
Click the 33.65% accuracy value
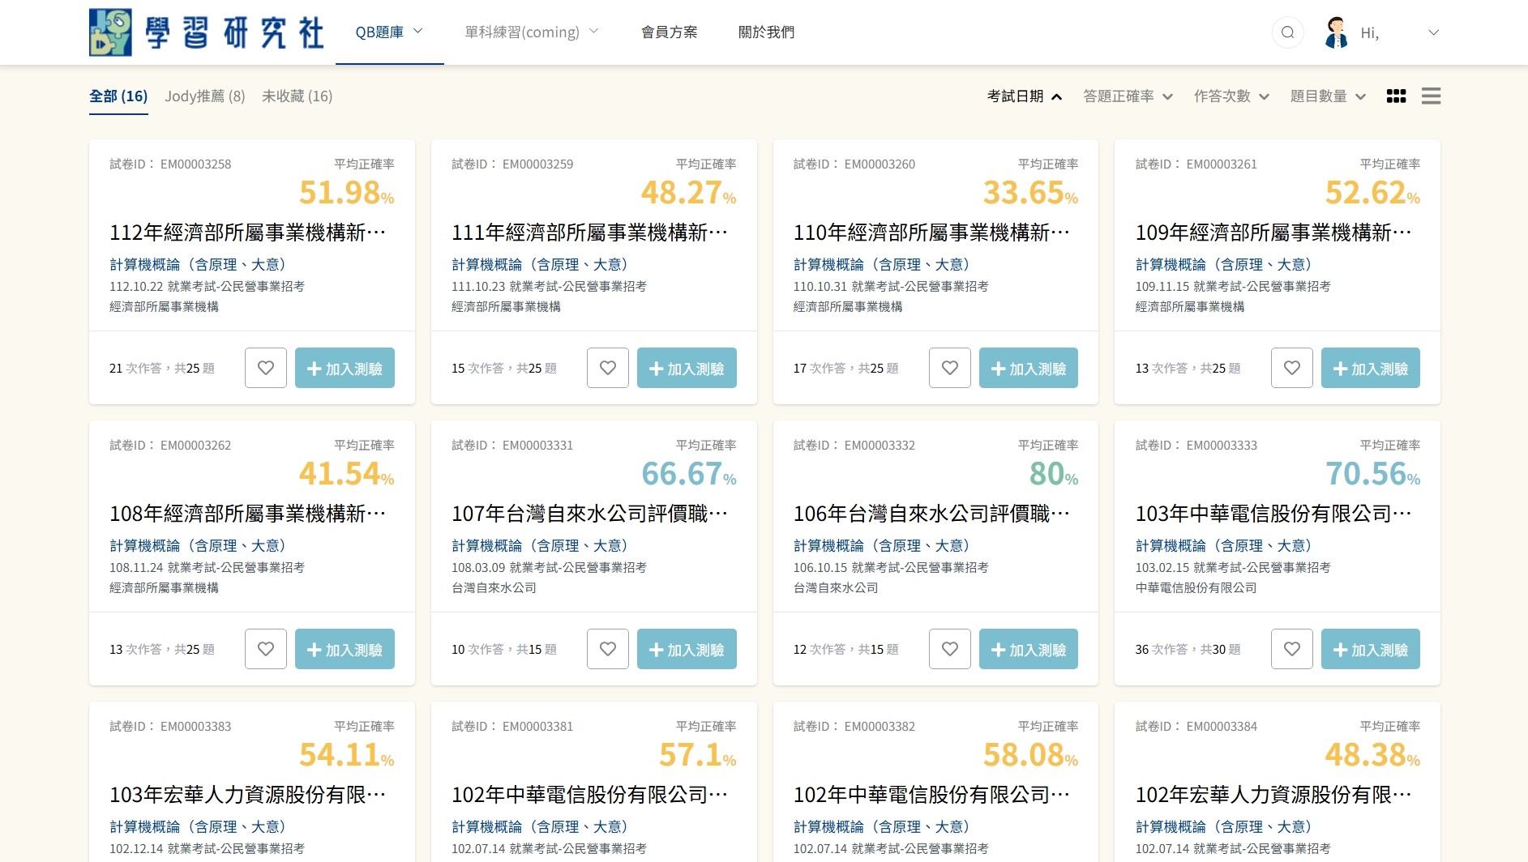coord(1030,193)
